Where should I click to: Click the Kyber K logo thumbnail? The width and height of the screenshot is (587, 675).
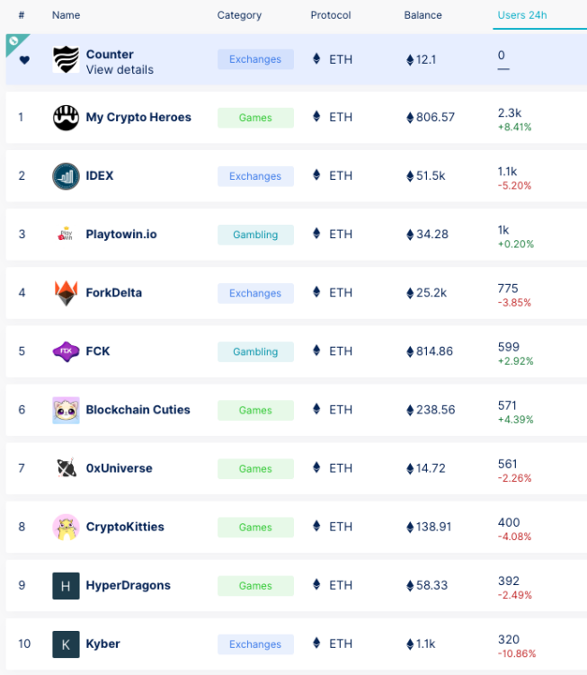(66, 644)
